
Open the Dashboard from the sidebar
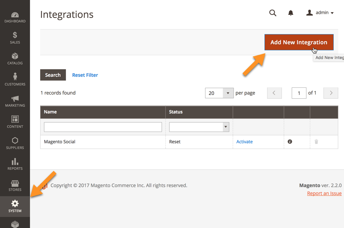(x=15, y=17)
